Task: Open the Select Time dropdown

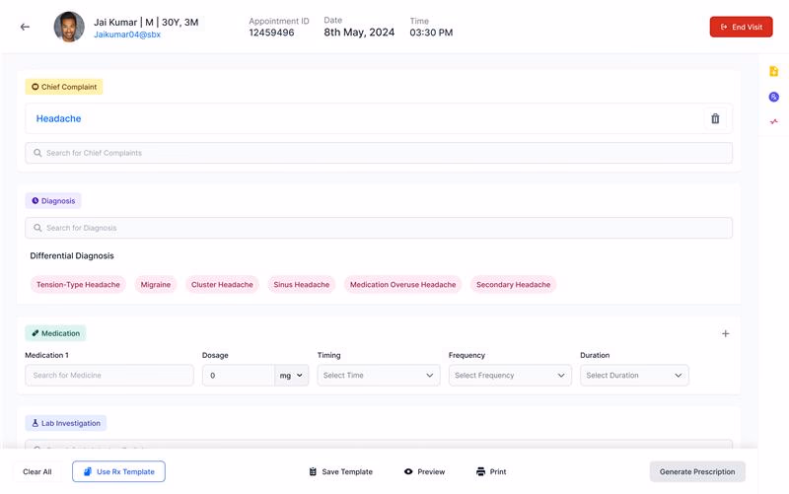Action: point(379,376)
